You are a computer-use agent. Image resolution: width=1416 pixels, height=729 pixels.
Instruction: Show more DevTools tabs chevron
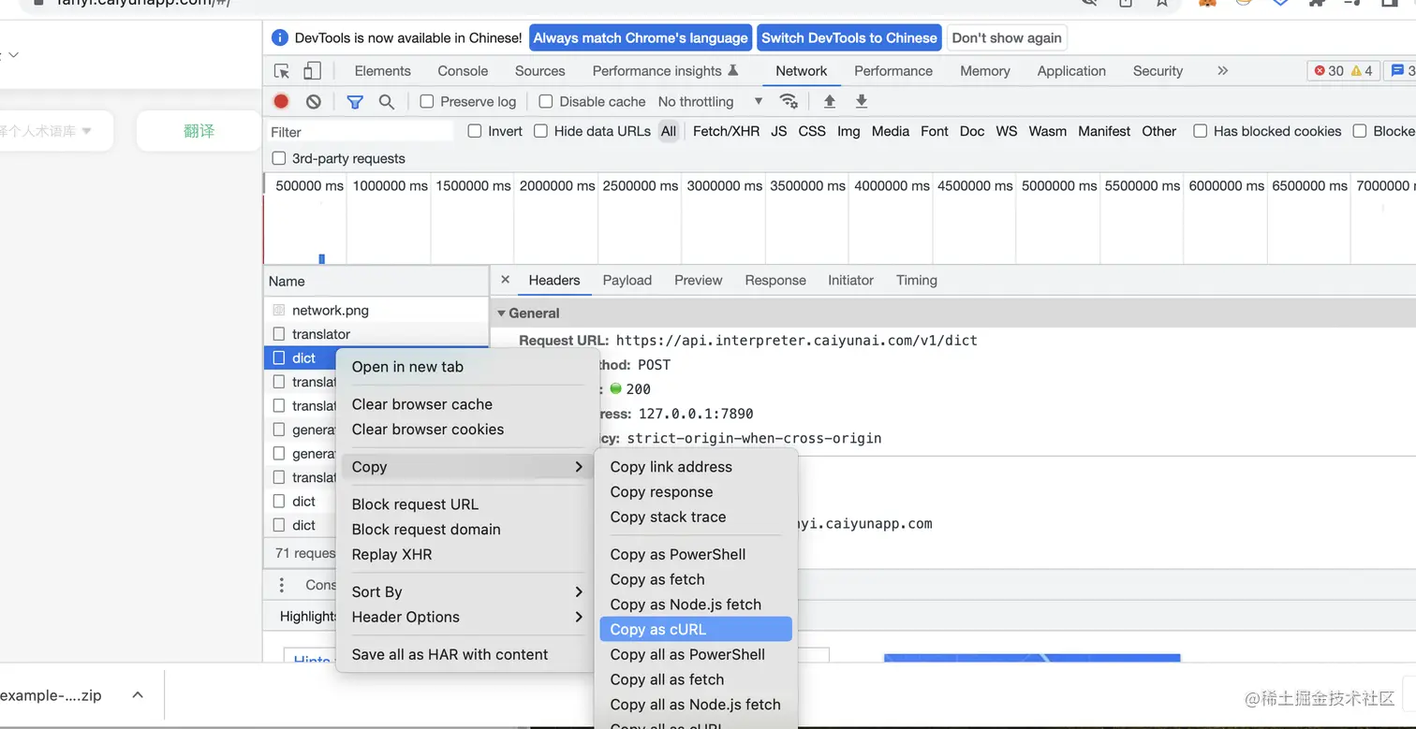point(1222,71)
